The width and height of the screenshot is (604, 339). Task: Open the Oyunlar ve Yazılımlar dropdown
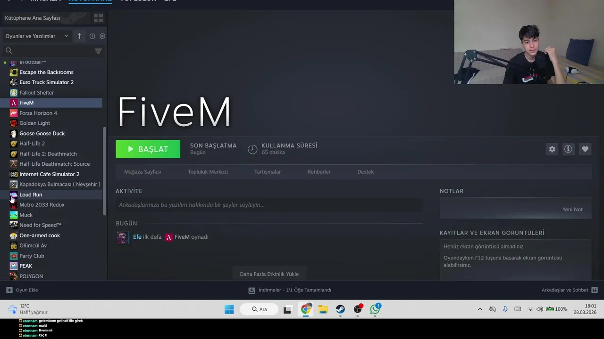[x=37, y=36]
